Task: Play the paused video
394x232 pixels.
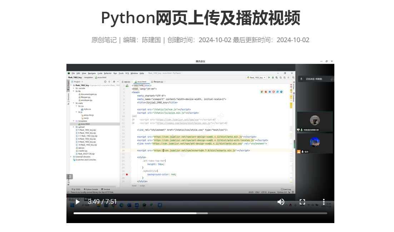Action: (78, 202)
